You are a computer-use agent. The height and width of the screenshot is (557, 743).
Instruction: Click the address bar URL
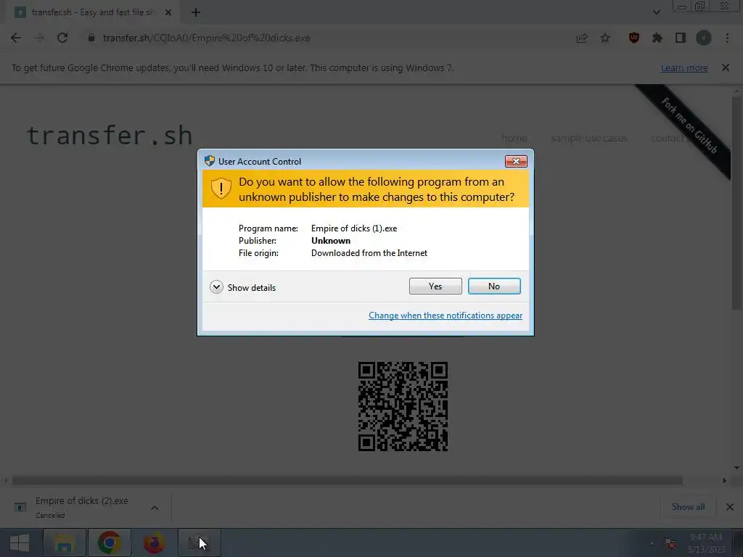(207, 38)
